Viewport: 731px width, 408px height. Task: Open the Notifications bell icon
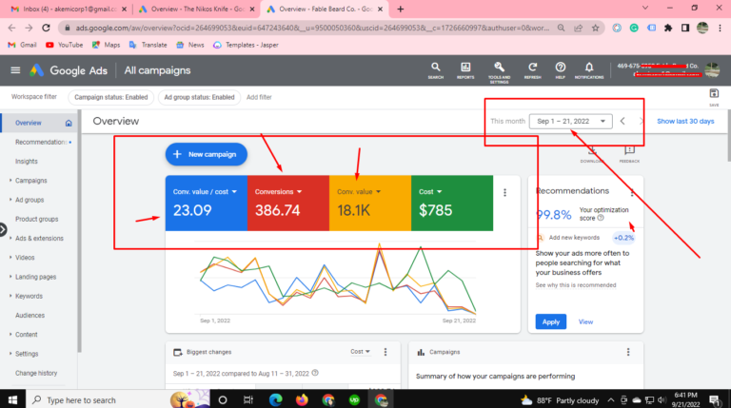coord(590,69)
